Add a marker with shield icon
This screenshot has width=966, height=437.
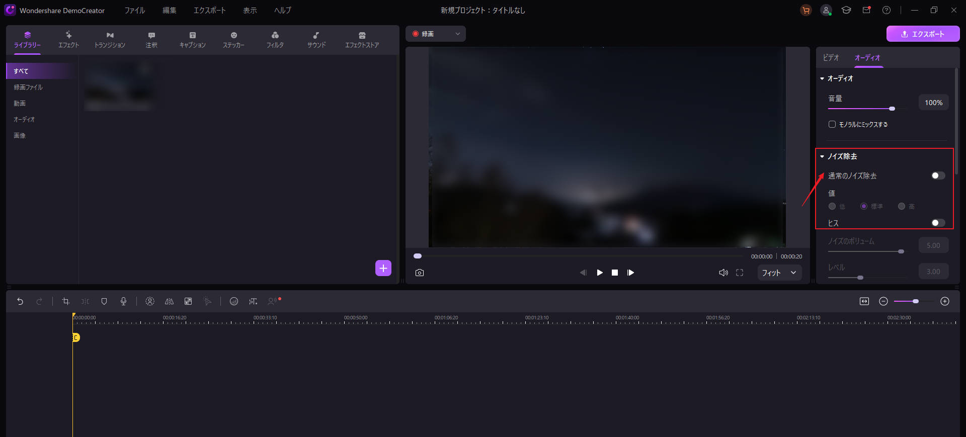click(104, 301)
